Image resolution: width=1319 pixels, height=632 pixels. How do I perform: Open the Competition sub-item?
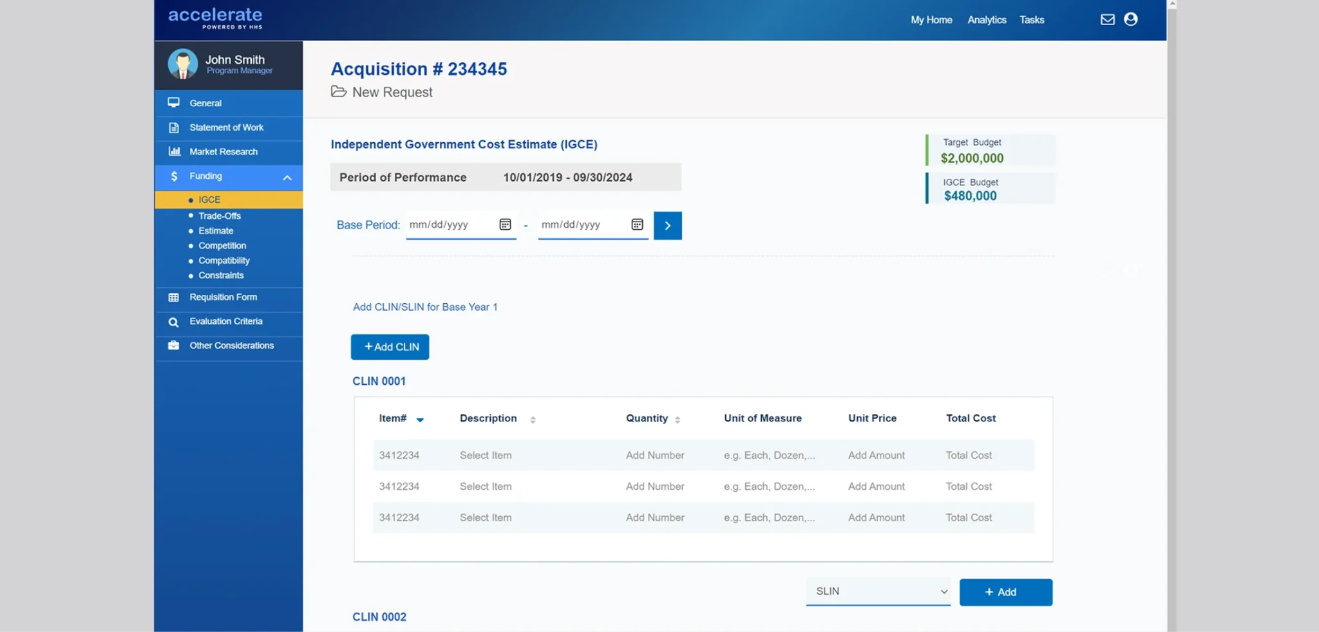(x=222, y=245)
